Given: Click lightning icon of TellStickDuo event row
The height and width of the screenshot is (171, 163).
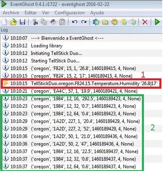Looking at the screenshot, I should click(6, 83).
